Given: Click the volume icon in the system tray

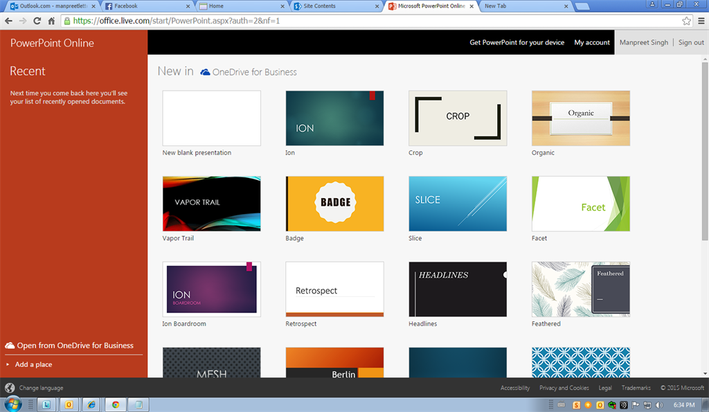Looking at the screenshot, I should 659,405.
